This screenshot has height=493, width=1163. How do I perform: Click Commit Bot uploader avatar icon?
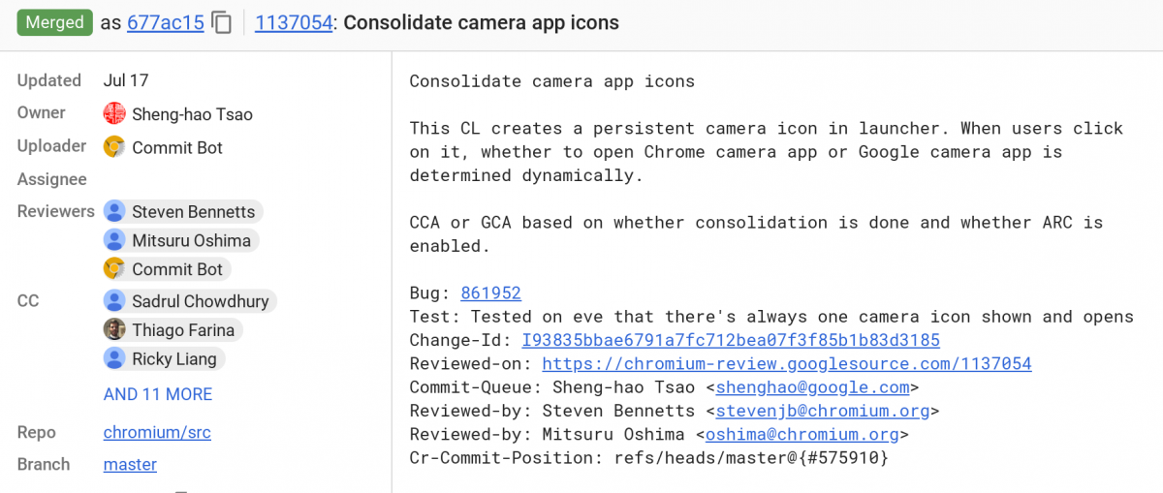pyautogui.click(x=114, y=147)
